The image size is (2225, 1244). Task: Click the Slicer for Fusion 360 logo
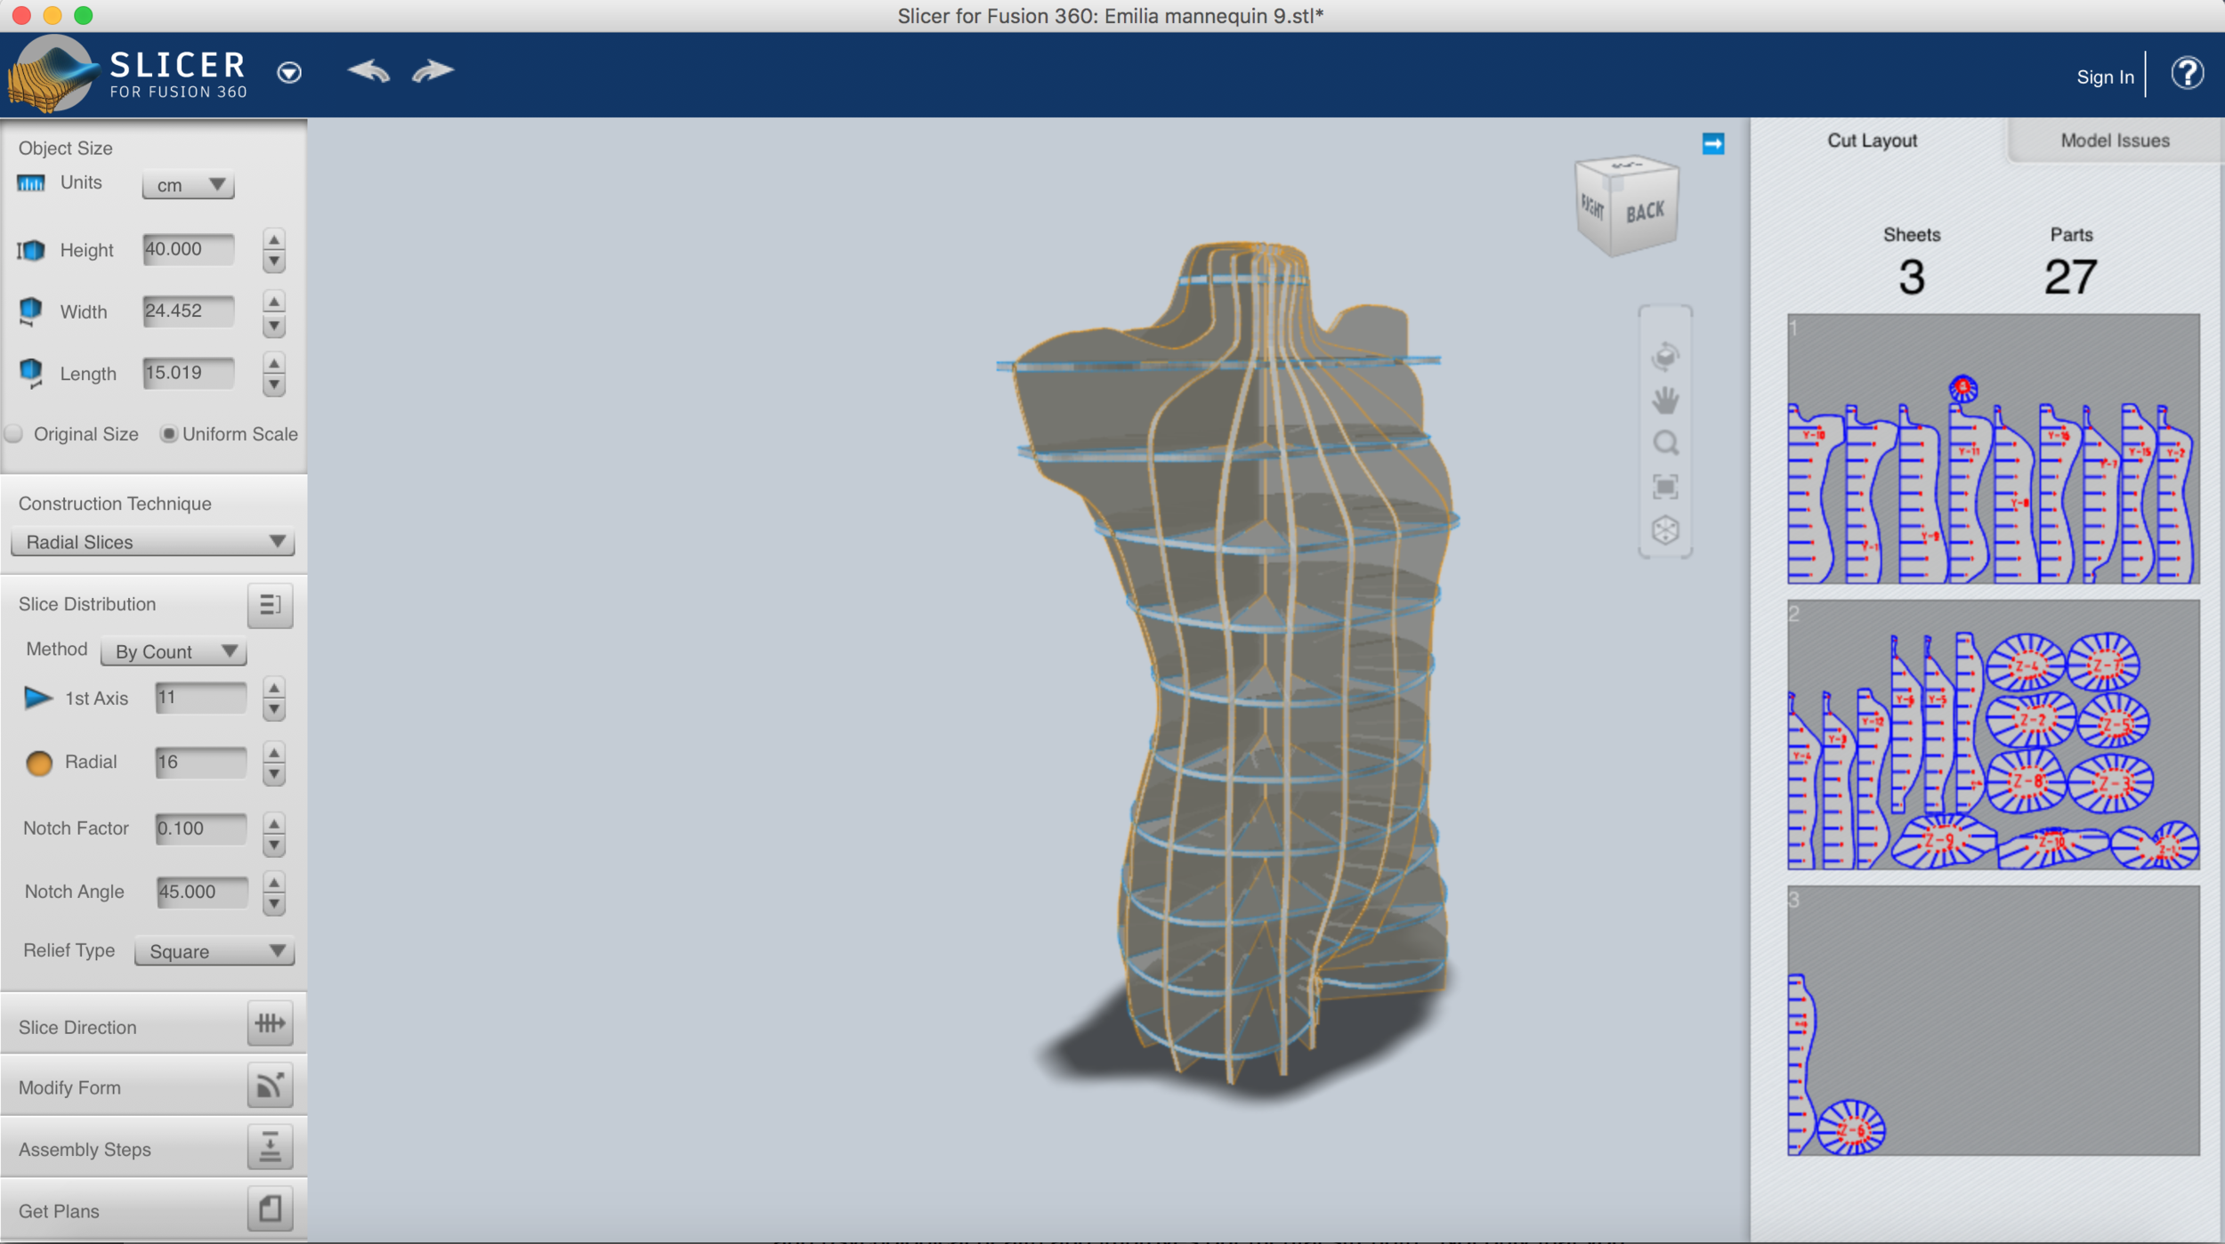tap(127, 75)
